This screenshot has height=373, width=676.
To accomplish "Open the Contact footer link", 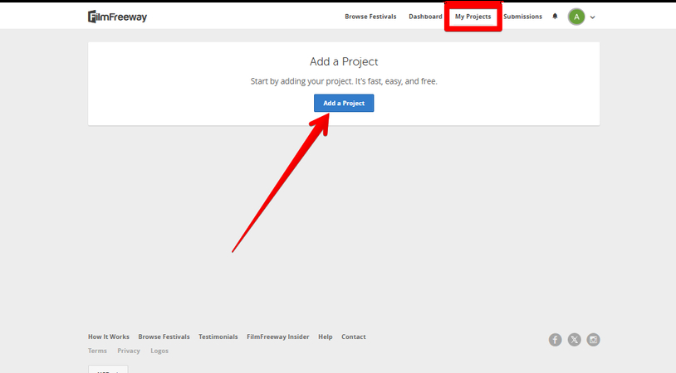I will [354, 337].
